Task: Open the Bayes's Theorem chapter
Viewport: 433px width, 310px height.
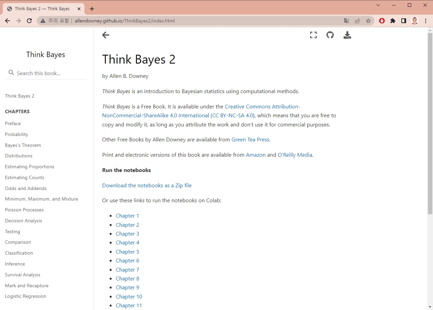Action: [23, 145]
